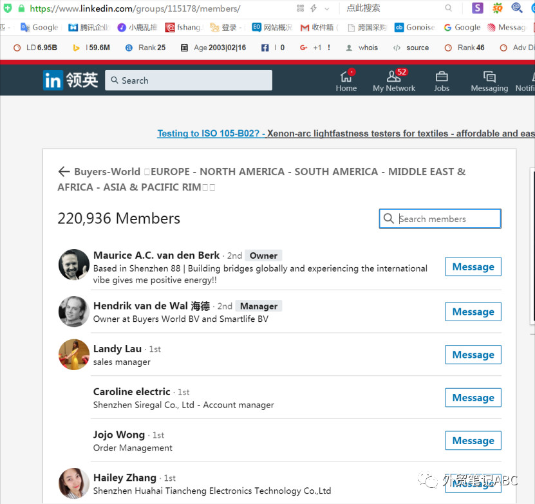Image resolution: width=535 pixels, height=504 pixels.
Task: Open Maurice A.C. van den Berk's profile photo
Action: (74, 265)
